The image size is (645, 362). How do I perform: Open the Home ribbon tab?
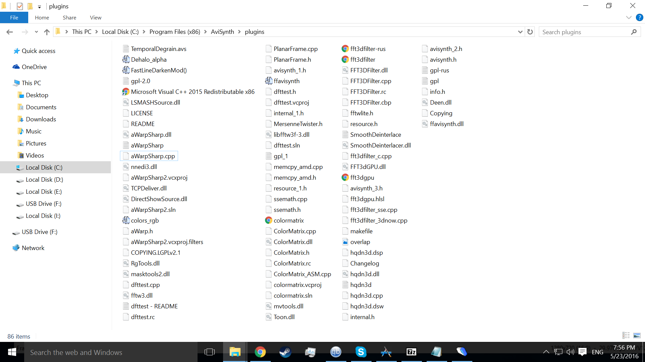tap(42, 17)
